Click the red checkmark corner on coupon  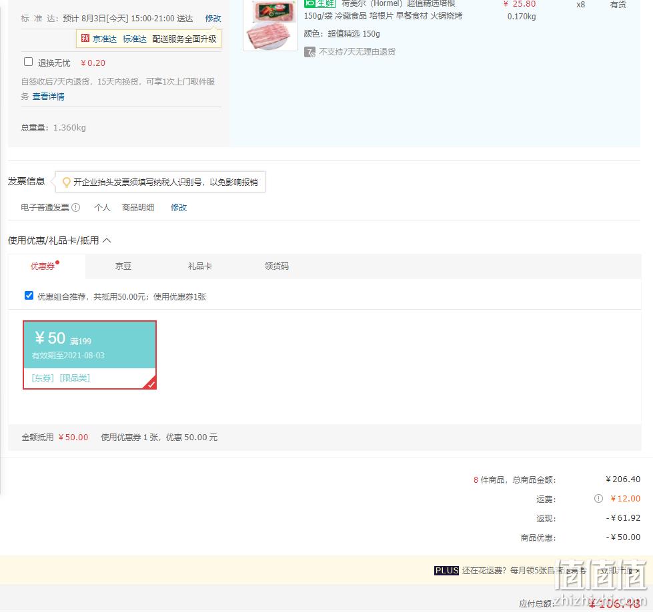point(151,384)
